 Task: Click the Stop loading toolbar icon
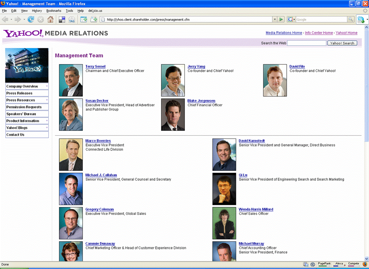tap(40, 19)
